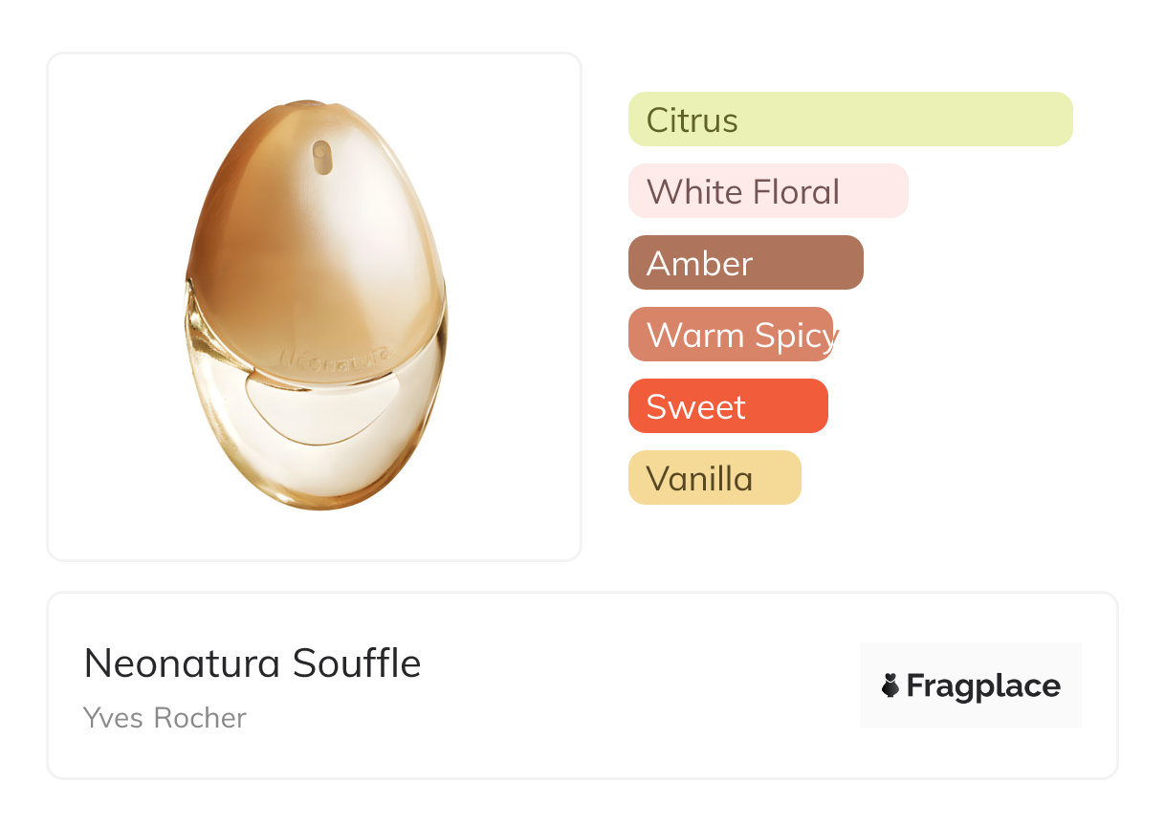Choose the Amber accord bar

[745, 263]
